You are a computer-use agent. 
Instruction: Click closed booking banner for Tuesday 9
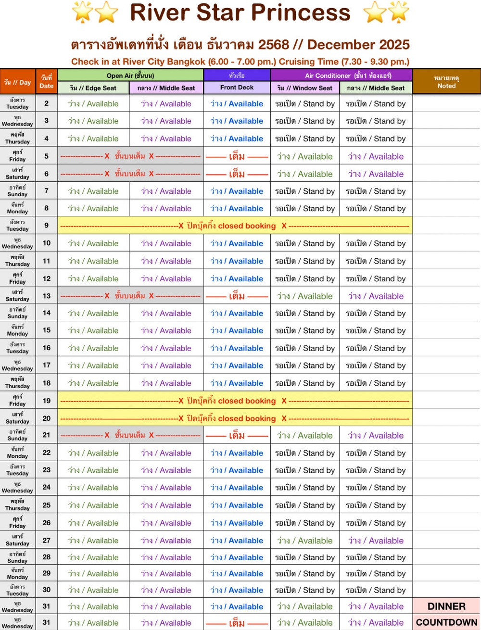[x=235, y=226]
